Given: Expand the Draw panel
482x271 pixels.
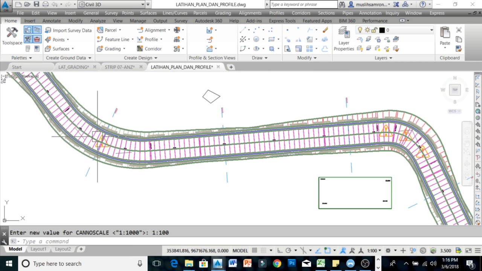Looking at the screenshot, I should coord(260,58).
